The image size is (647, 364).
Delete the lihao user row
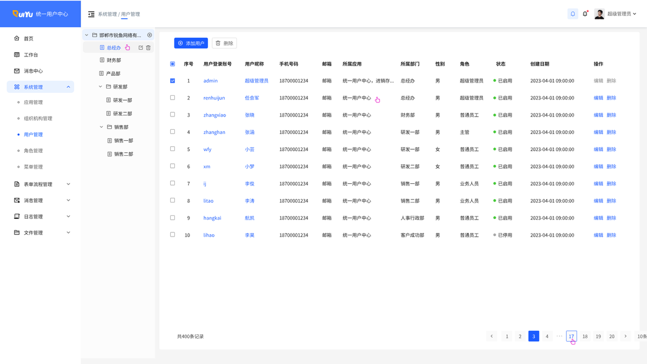(x=612, y=235)
